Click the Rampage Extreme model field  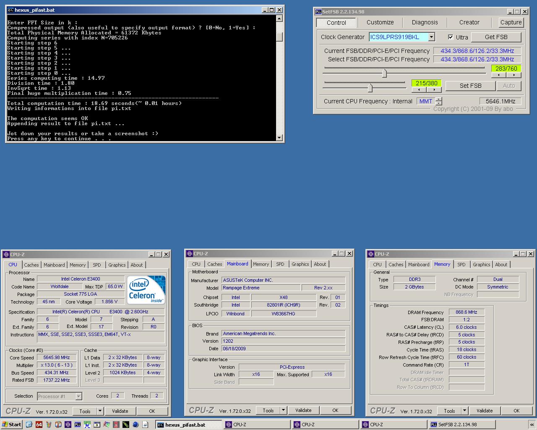pos(261,288)
